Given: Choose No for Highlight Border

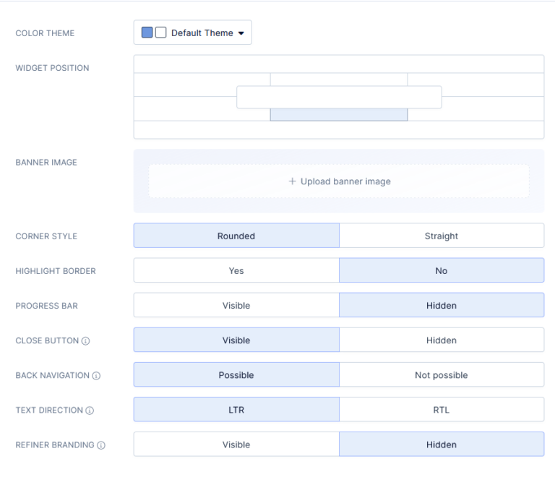Looking at the screenshot, I should tap(441, 270).
